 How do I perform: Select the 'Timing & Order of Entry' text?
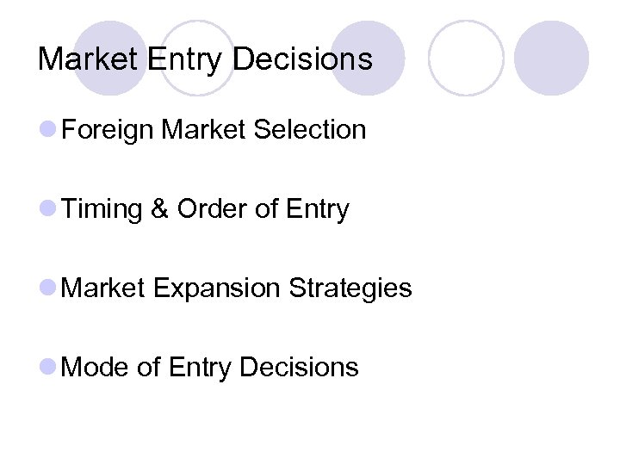pos(206,209)
